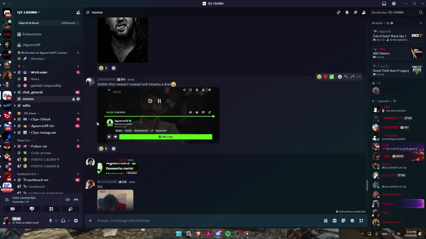426x239 pixels.
Task: Open soundboard in voice panel
Action: (x=71, y=209)
